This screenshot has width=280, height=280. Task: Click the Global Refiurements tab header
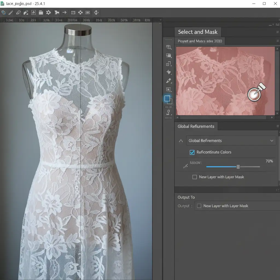[x=196, y=126]
